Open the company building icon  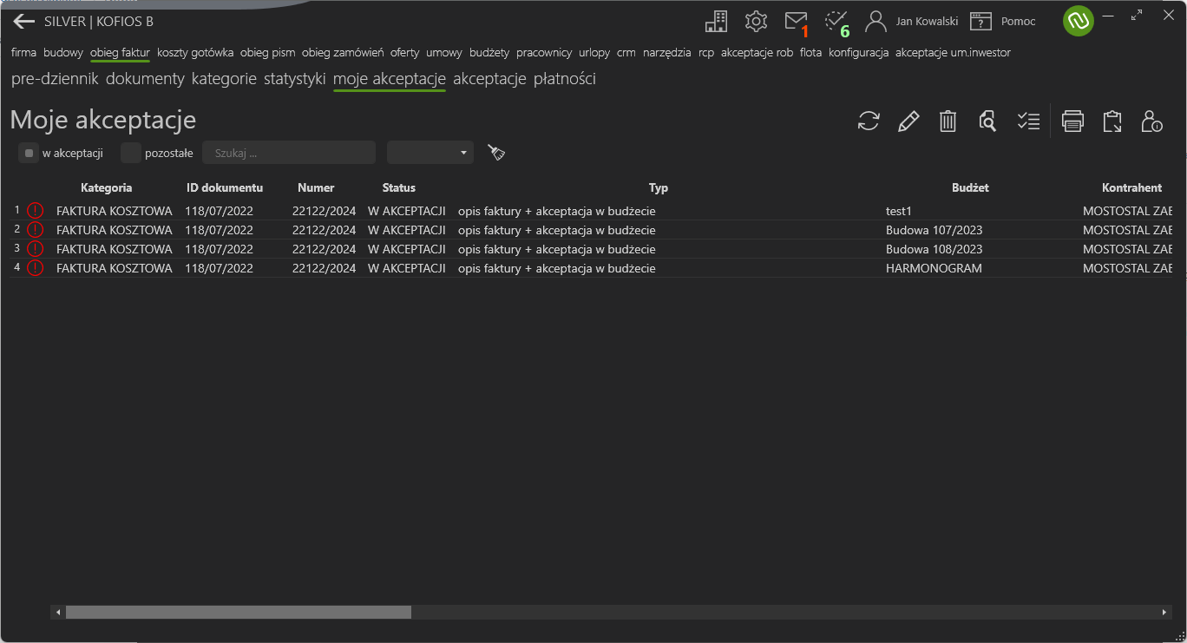[716, 22]
